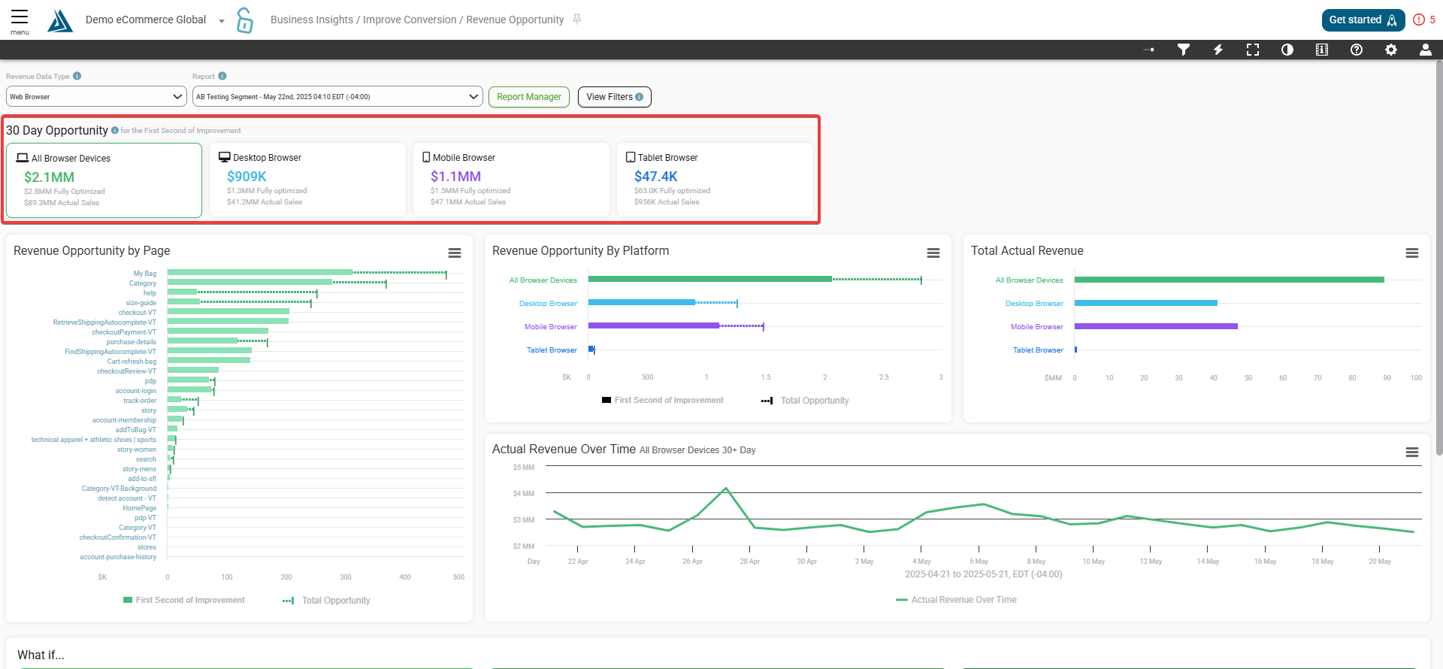Click the Report info icon
The width and height of the screenshot is (1443, 669).
point(222,76)
